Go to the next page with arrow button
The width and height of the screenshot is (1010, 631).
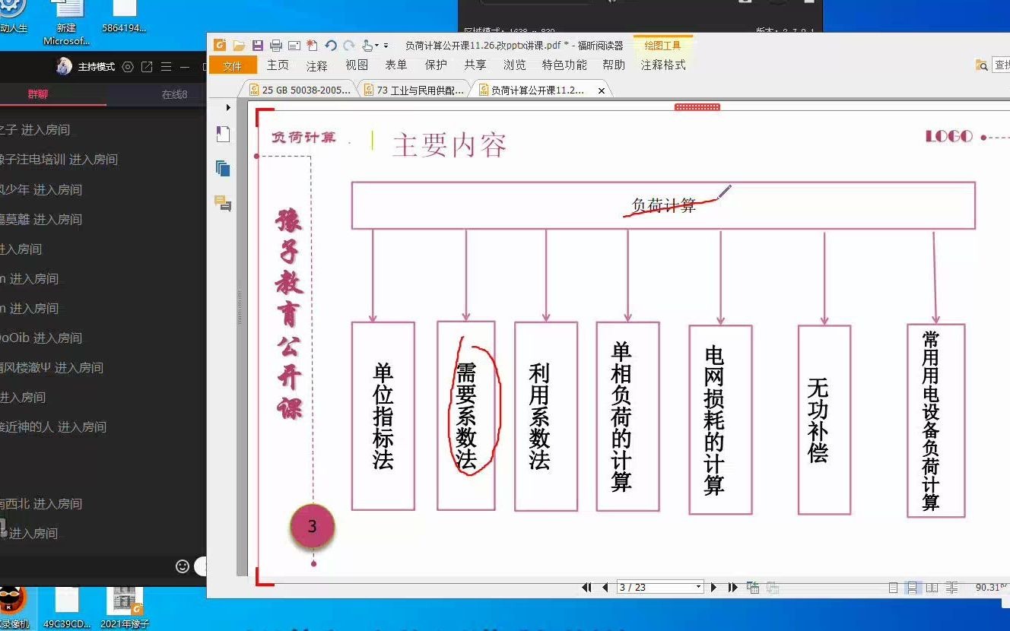[x=713, y=587]
